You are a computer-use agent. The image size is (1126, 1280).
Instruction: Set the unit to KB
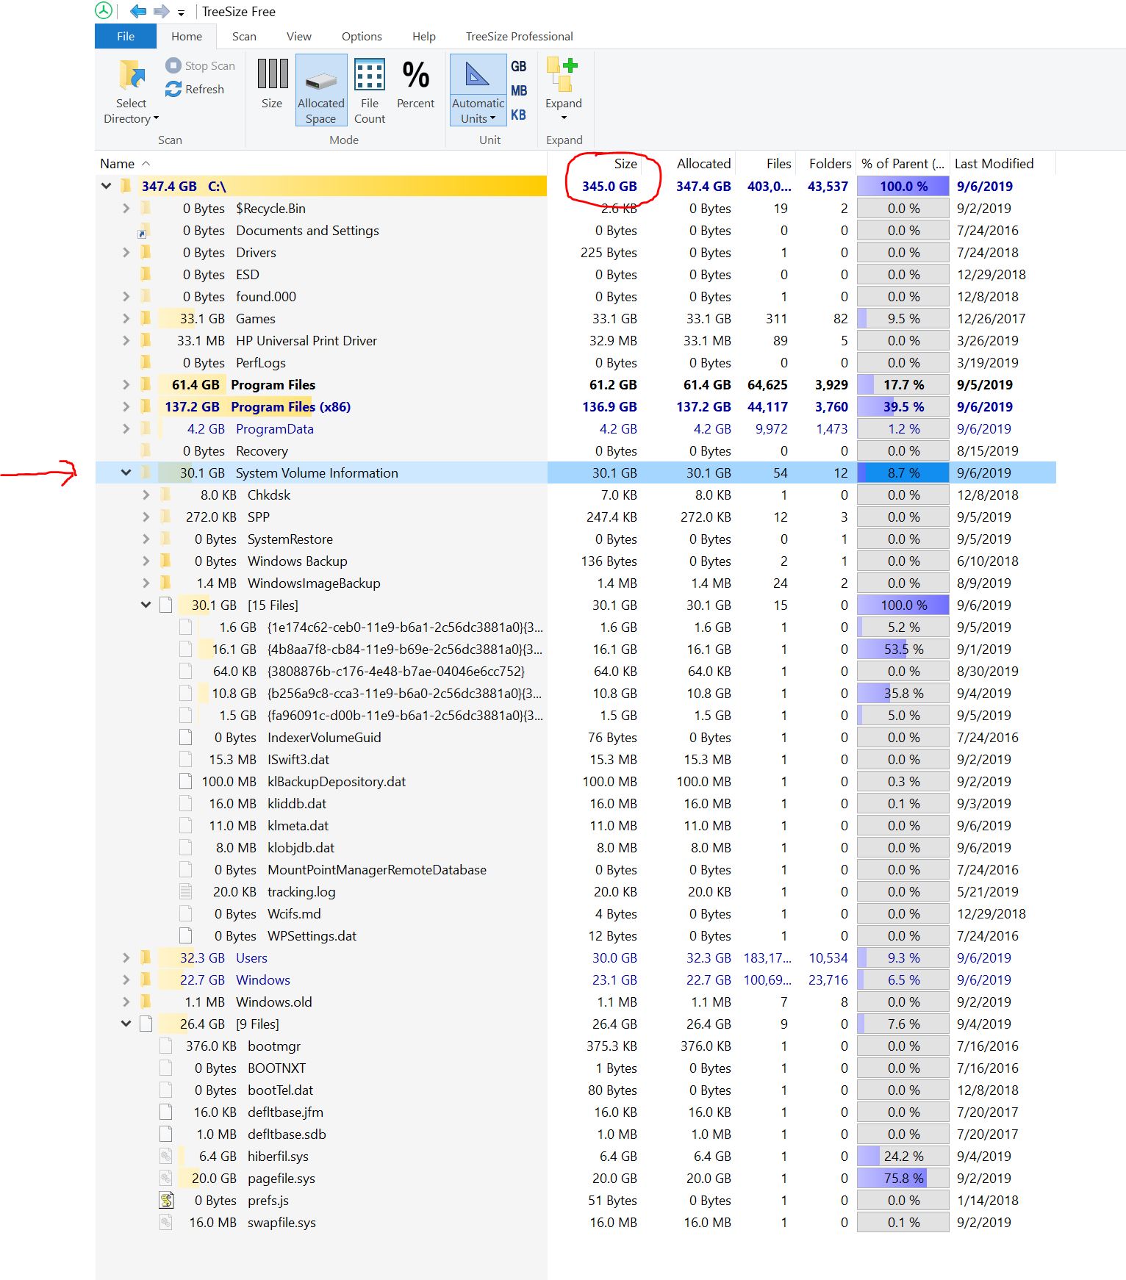(x=519, y=115)
